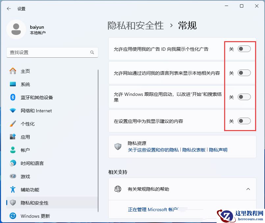
Task: Collapse 有关常规隐私的帮助 section
Action: coord(248,189)
